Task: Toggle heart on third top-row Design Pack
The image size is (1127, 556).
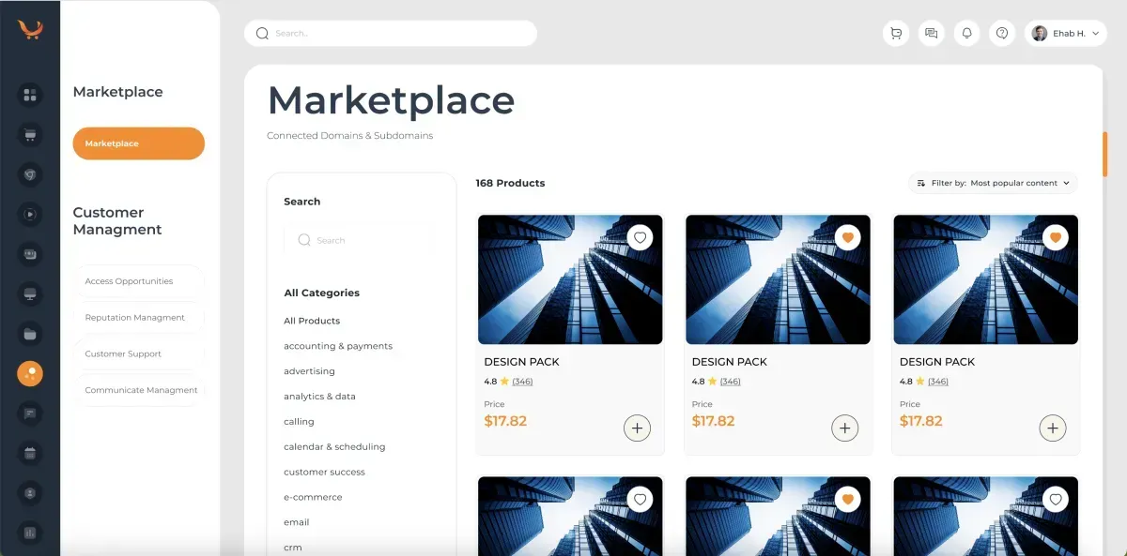Action: point(1056,238)
